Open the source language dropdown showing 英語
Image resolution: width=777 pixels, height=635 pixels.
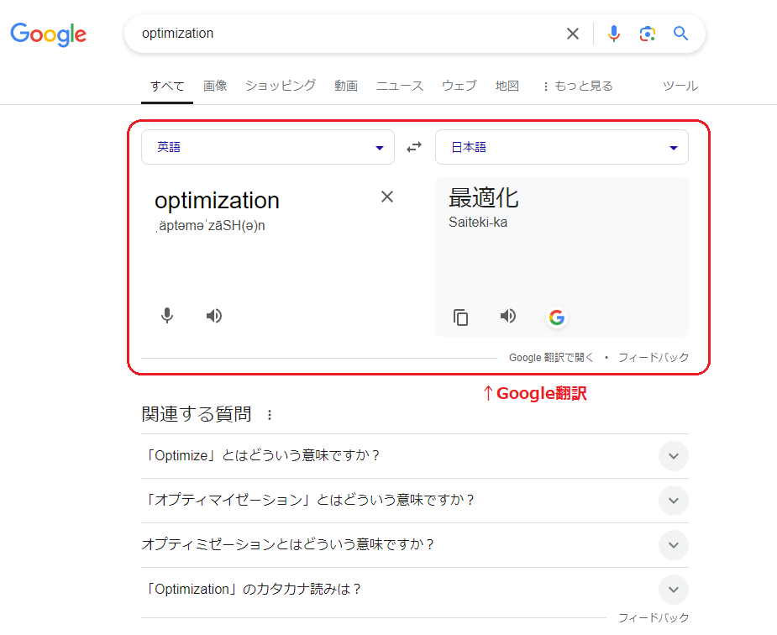point(267,146)
